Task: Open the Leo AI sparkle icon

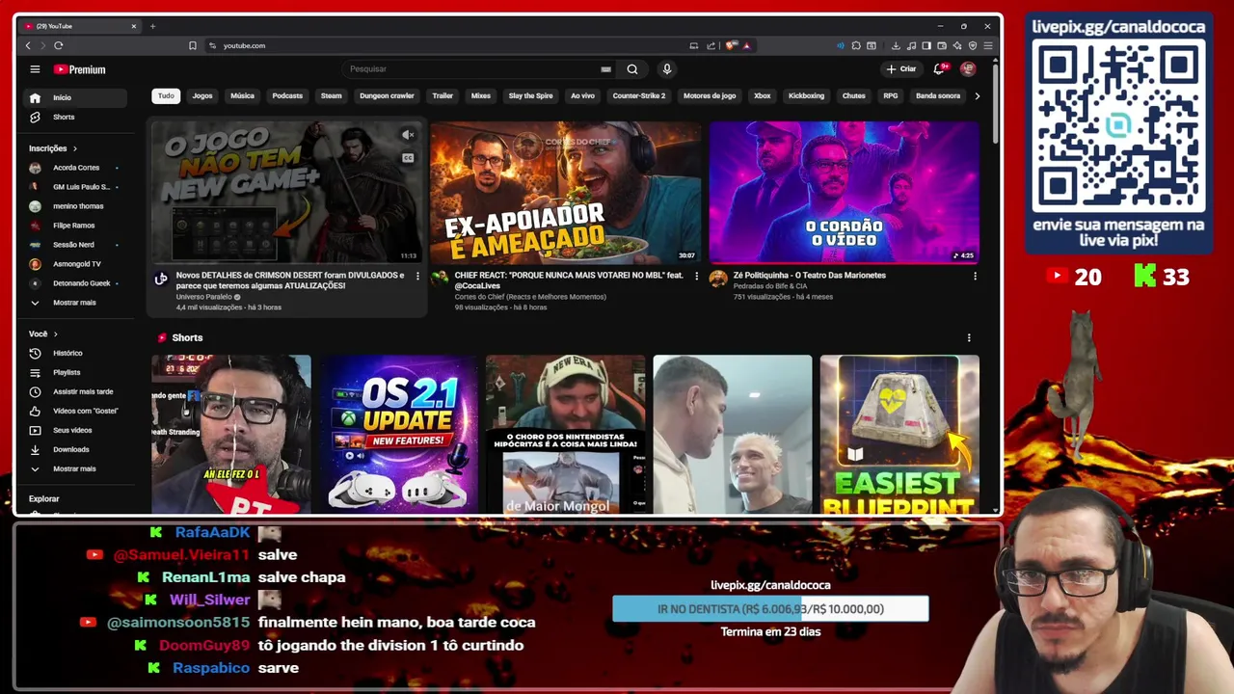Action: [957, 45]
